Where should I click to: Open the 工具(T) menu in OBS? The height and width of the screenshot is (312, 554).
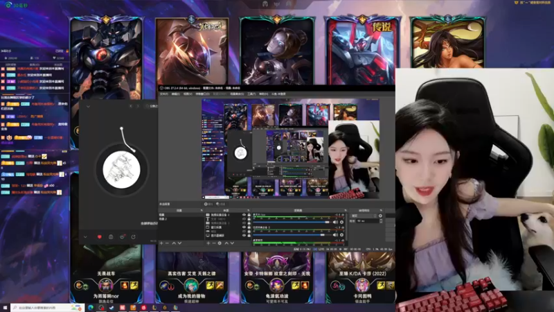point(251,94)
